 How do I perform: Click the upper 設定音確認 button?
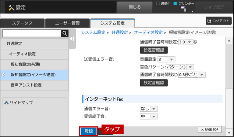pos(154,50)
